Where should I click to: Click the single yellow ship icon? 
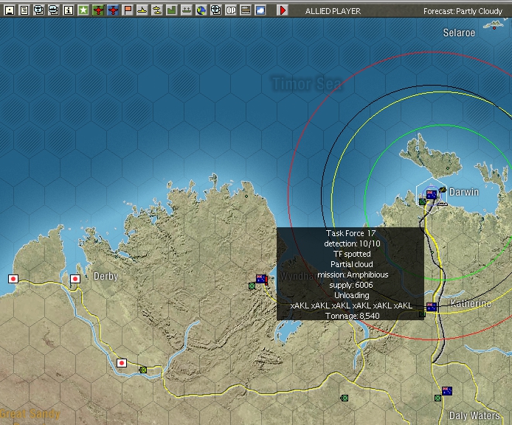click(x=142, y=10)
